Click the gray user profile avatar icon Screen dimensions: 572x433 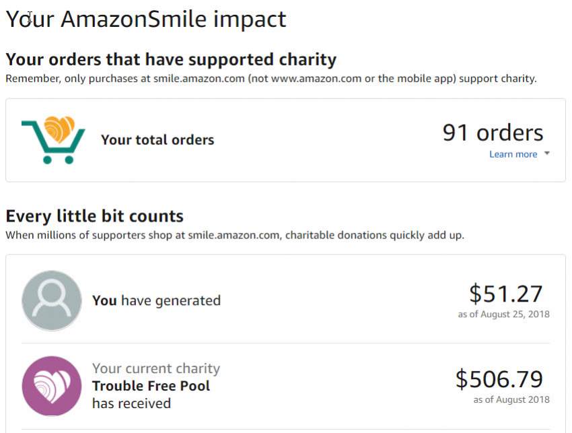pos(52,300)
